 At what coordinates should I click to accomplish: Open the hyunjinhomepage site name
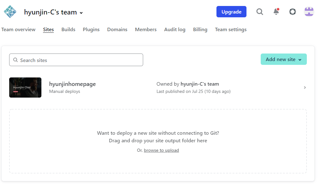point(72,84)
